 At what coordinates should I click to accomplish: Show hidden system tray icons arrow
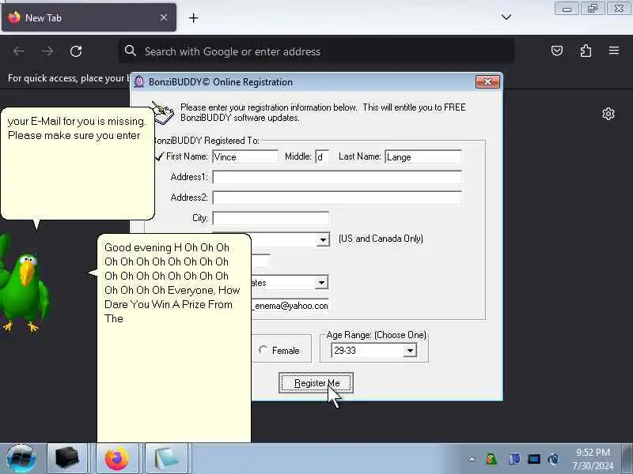472,459
